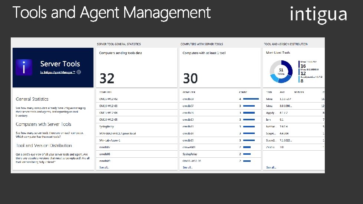
Task: Open the 'Computers with at least 1 tool' tile showing 30
Action: 220,68
